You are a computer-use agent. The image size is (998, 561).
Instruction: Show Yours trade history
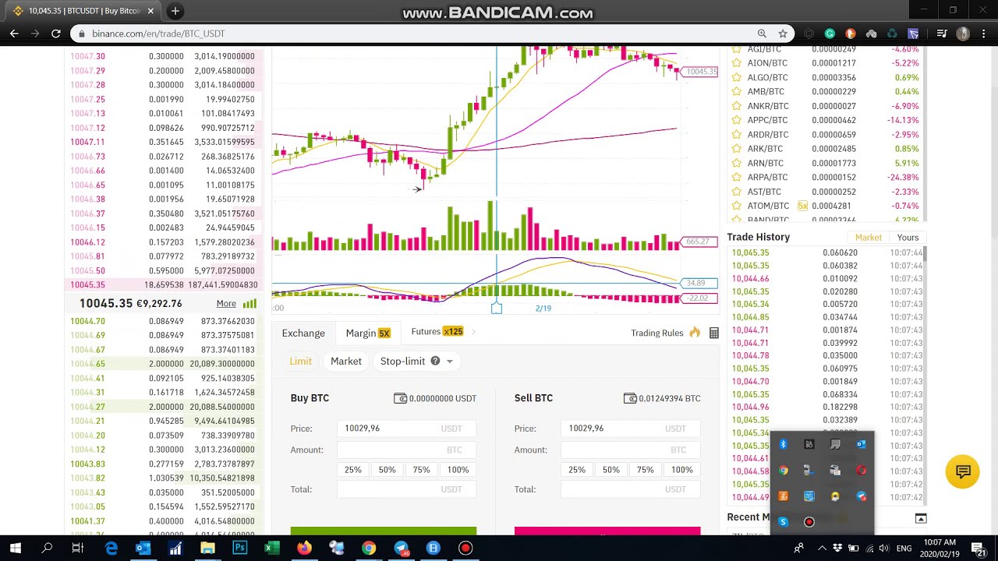pyautogui.click(x=908, y=238)
